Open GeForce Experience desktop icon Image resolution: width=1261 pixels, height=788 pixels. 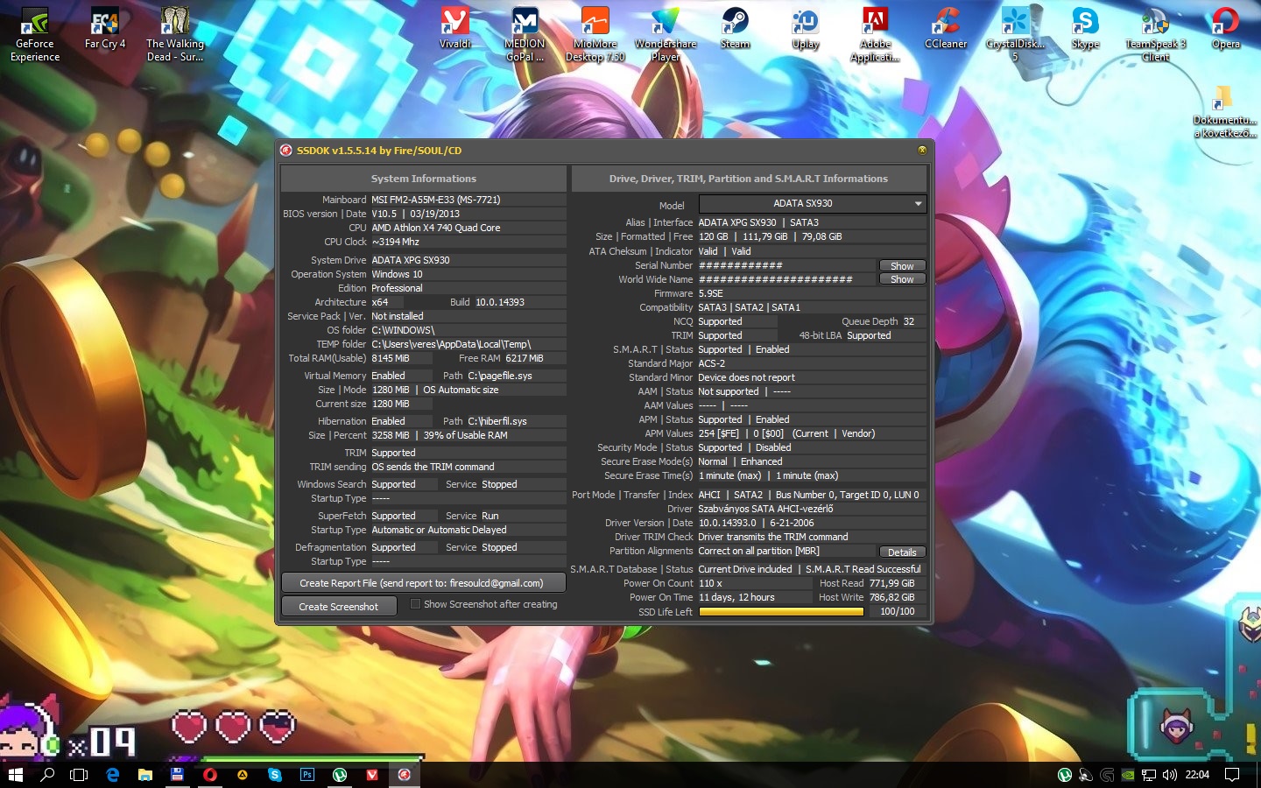pos(35,35)
